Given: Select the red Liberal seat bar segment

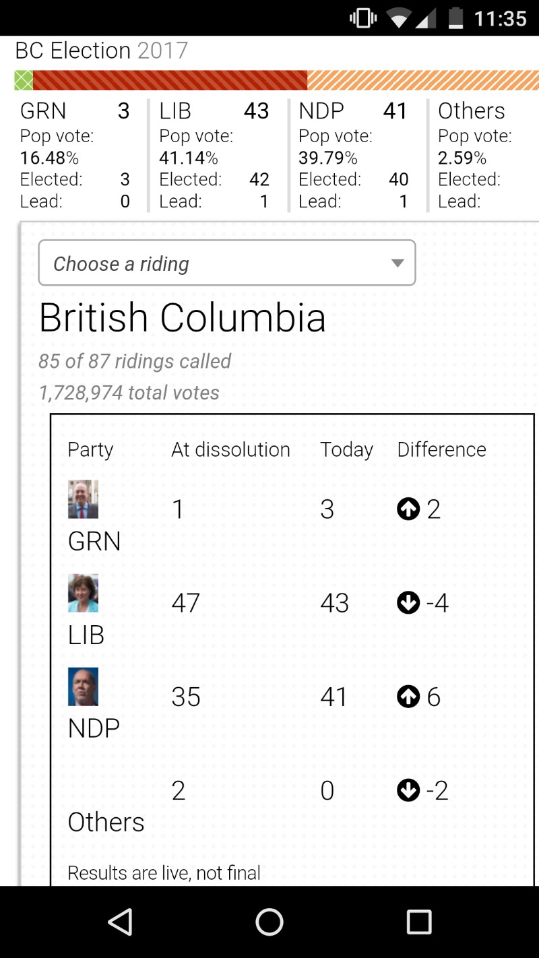Looking at the screenshot, I should click(x=170, y=81).
